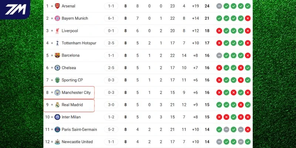This screenshot has height=148, width=296.
Task: Click the Bayern Munich club crest
Action: pos(57,18)
